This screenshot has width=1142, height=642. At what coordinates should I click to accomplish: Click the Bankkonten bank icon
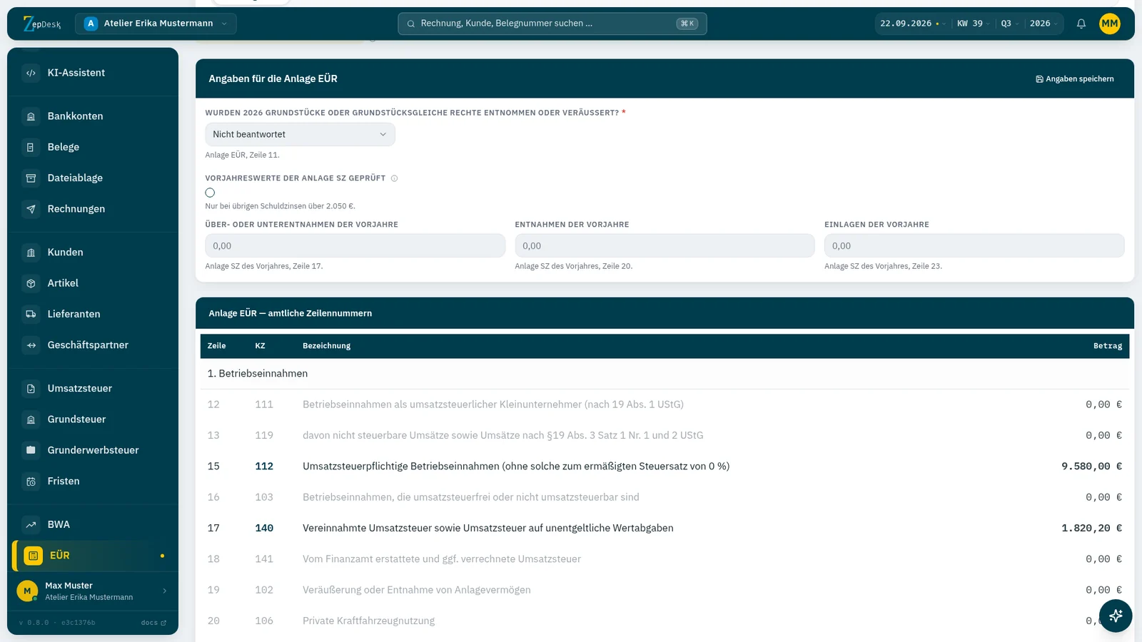31,116
